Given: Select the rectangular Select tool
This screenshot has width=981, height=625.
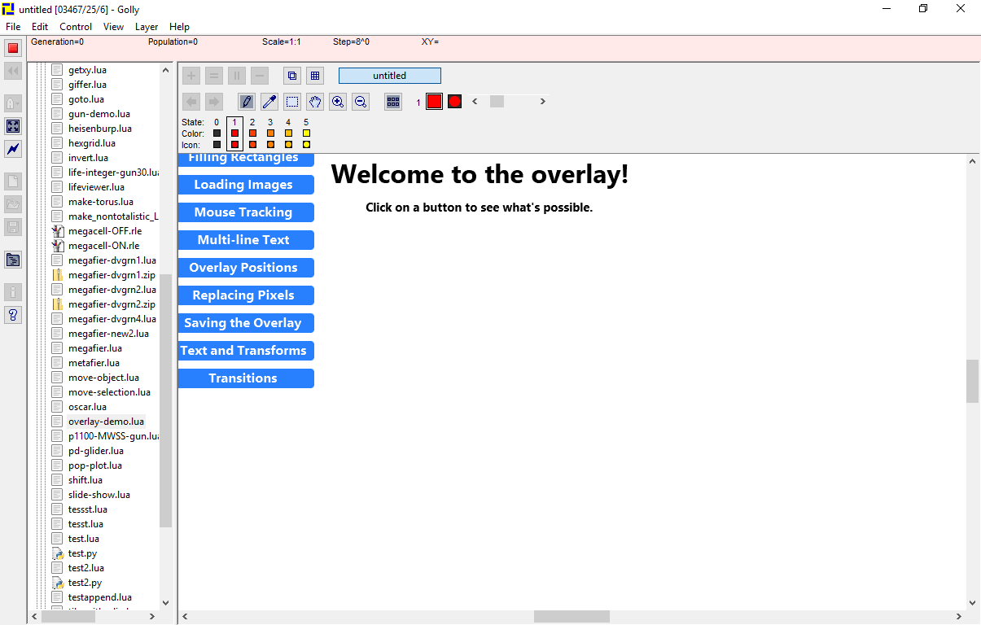Looking at the screenshot, I should [x=292, y=102].
